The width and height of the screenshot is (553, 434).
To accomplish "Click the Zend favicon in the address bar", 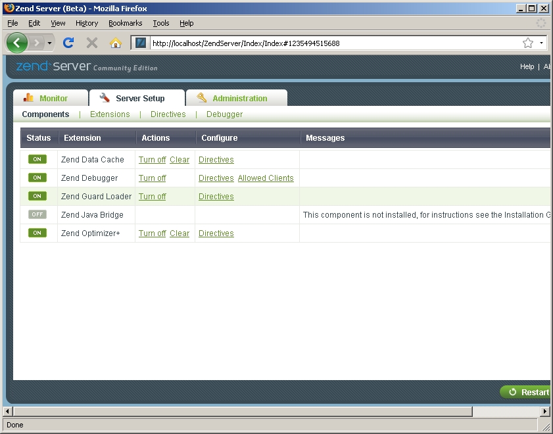I will click(x=140, y=42).
